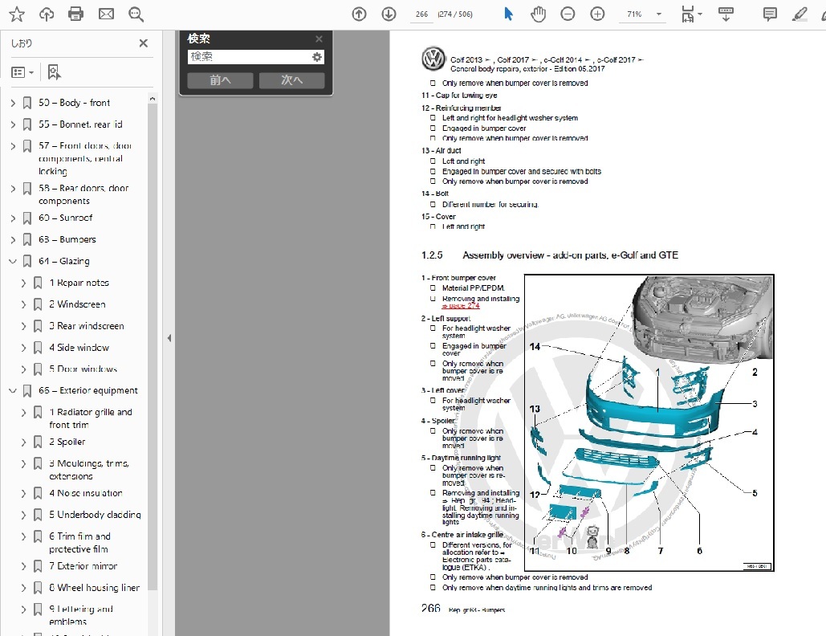Open 9 Lettering and emblems bookmark
This screenshot has width=826, height=636.
(x=81, y=615)
